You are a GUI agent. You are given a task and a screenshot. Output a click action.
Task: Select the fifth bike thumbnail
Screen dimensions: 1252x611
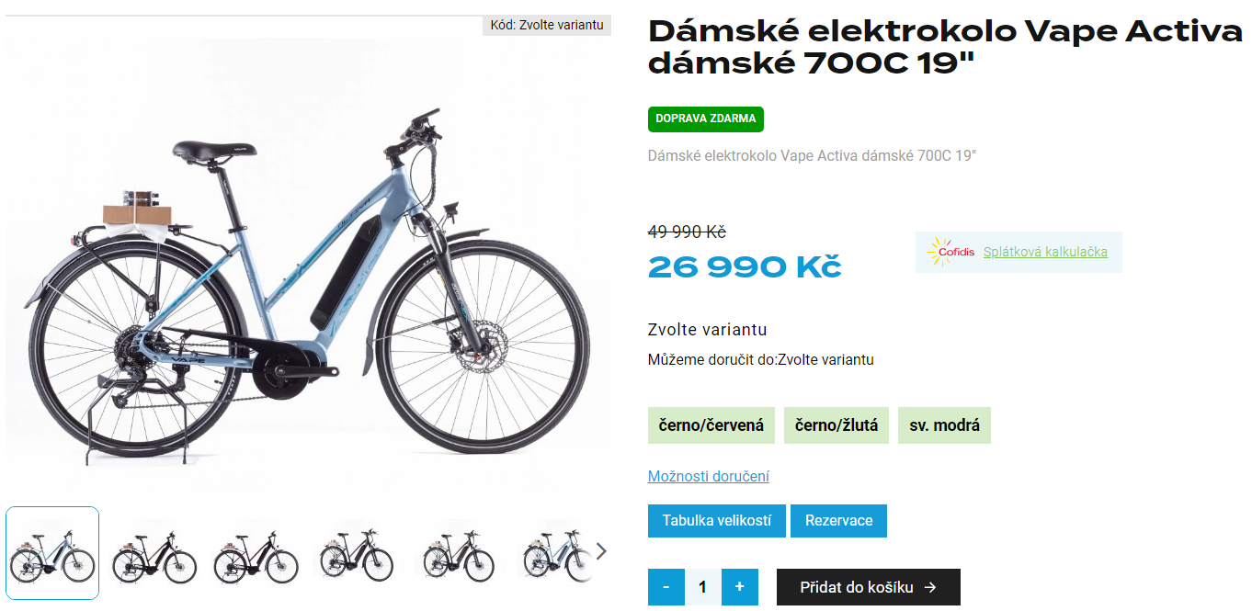(459, 553)
